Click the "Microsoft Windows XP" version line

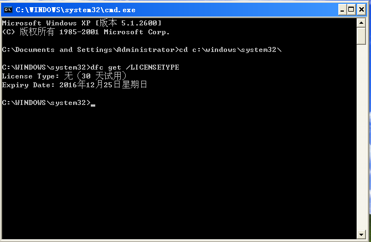[82, 23]
